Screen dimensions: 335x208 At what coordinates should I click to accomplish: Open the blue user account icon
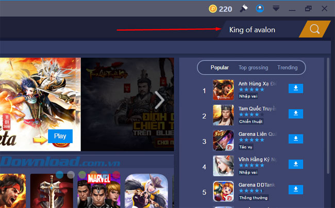(x=260, y=8)
